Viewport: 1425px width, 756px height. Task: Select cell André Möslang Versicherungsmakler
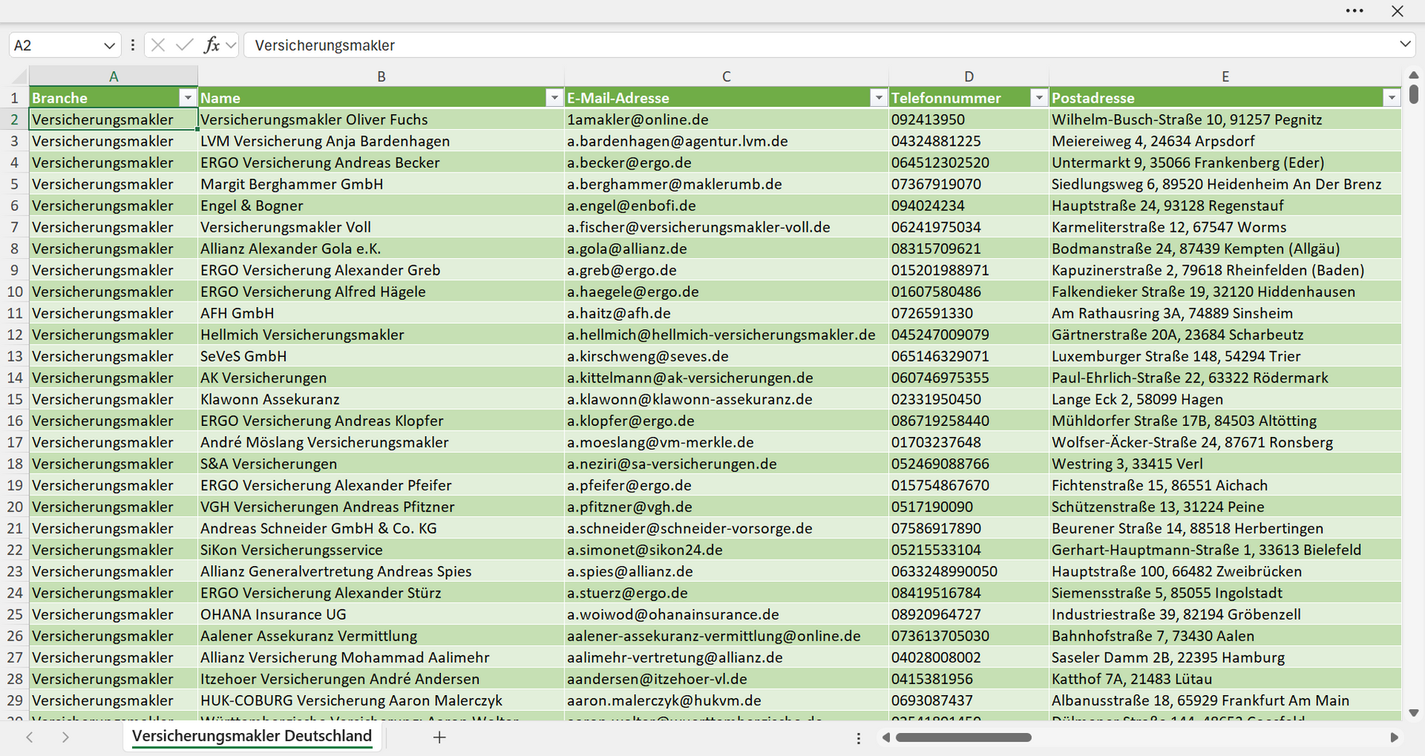381,442
